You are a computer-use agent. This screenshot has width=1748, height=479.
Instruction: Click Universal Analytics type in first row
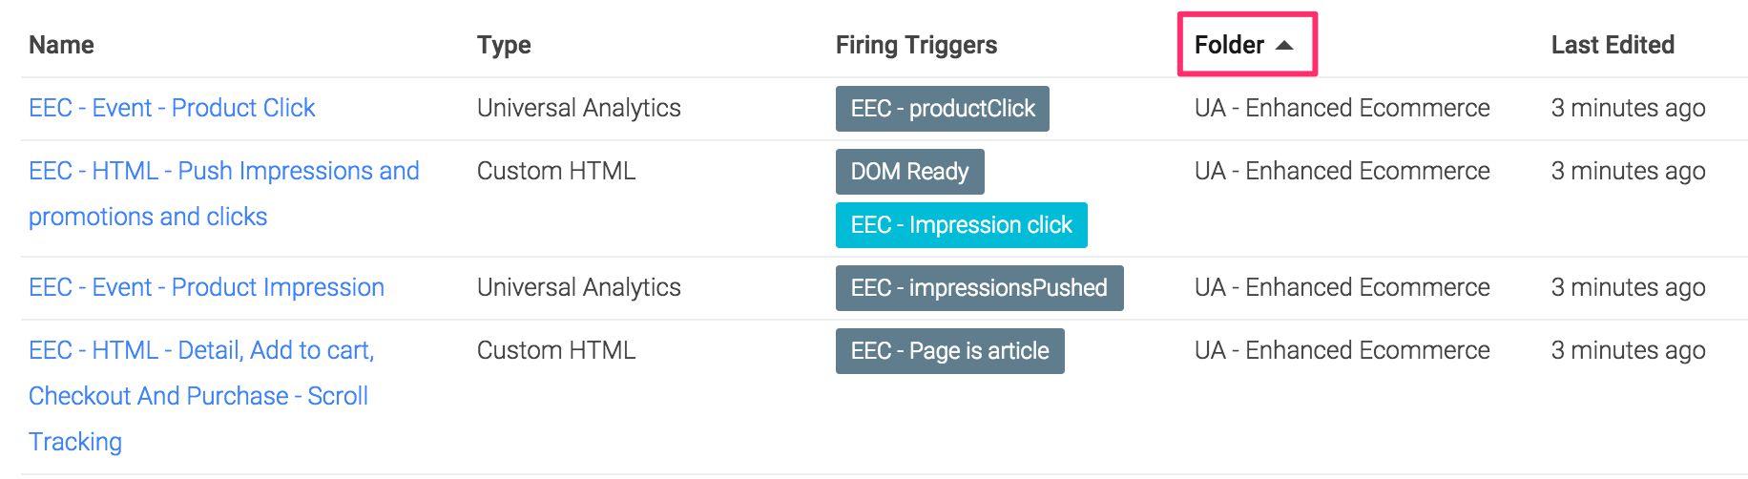coord(579,108)
